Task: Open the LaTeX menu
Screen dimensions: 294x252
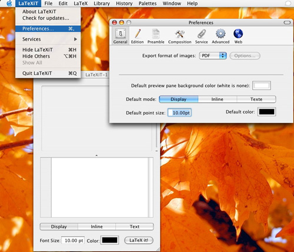Action: pyautogui.click(x=81, y=4)
